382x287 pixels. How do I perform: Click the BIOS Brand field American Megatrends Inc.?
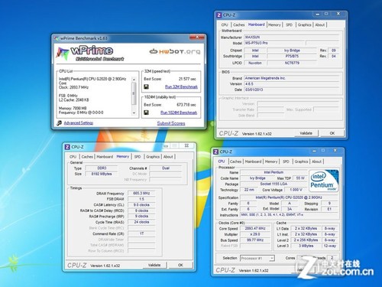tap(292, 78)
